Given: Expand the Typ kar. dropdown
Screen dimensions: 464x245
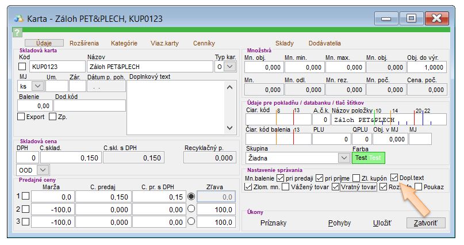Looking at the screenshot, I should [x=229, y=67].
